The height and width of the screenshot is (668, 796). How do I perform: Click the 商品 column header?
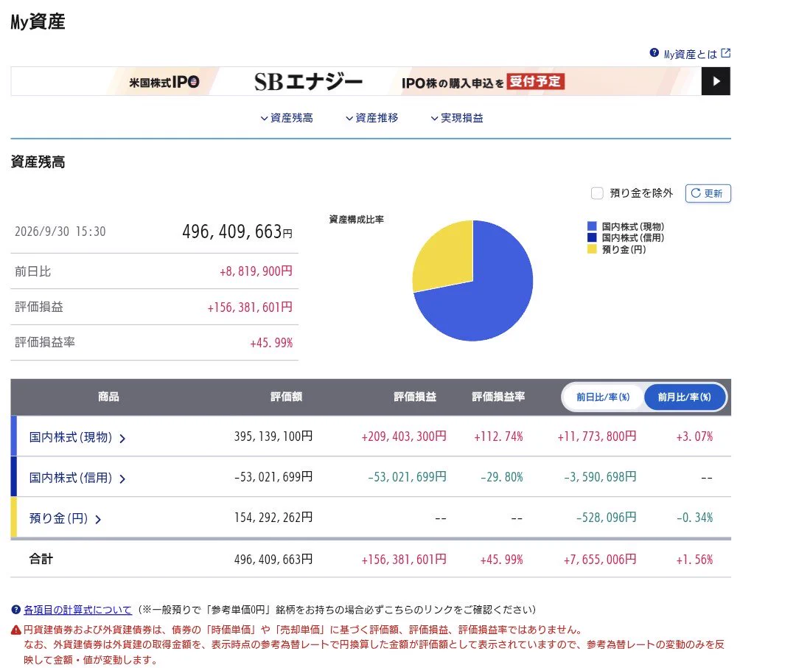click(x=108, y=397)
